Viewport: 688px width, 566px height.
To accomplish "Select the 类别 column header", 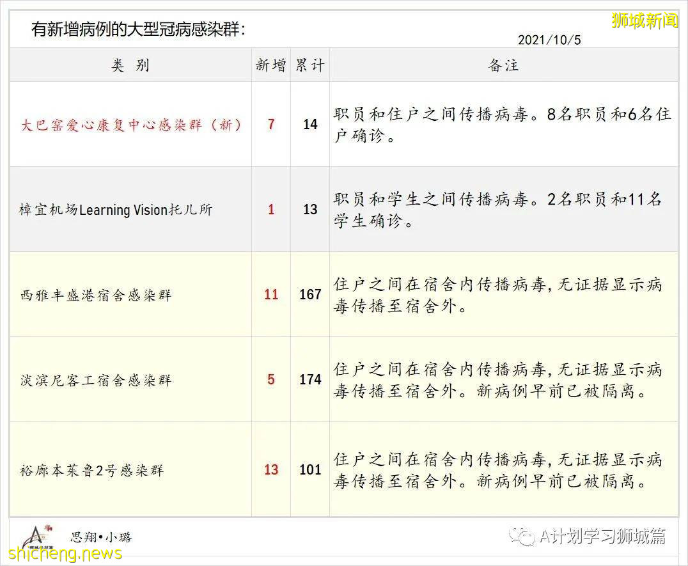I will point(131,65).
